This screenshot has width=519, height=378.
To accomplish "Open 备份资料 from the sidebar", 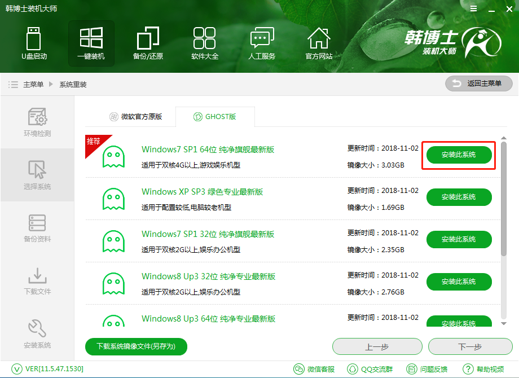I will [x=37, y=228].
